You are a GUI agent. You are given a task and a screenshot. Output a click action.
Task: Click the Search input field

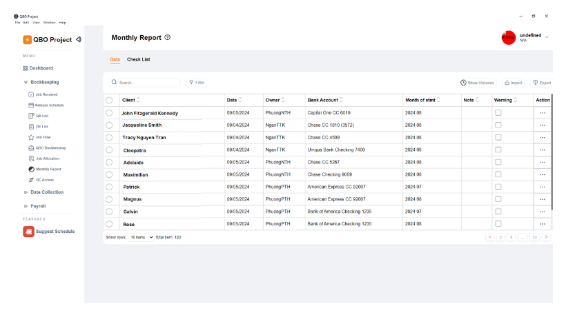pos(146,83)
